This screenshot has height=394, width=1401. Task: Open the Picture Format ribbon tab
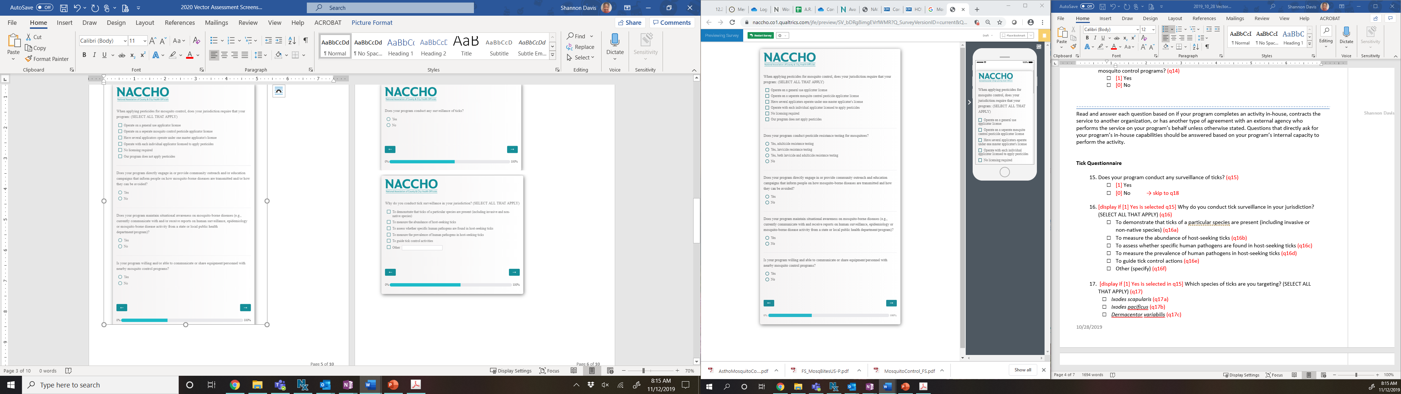click(371, 23)
